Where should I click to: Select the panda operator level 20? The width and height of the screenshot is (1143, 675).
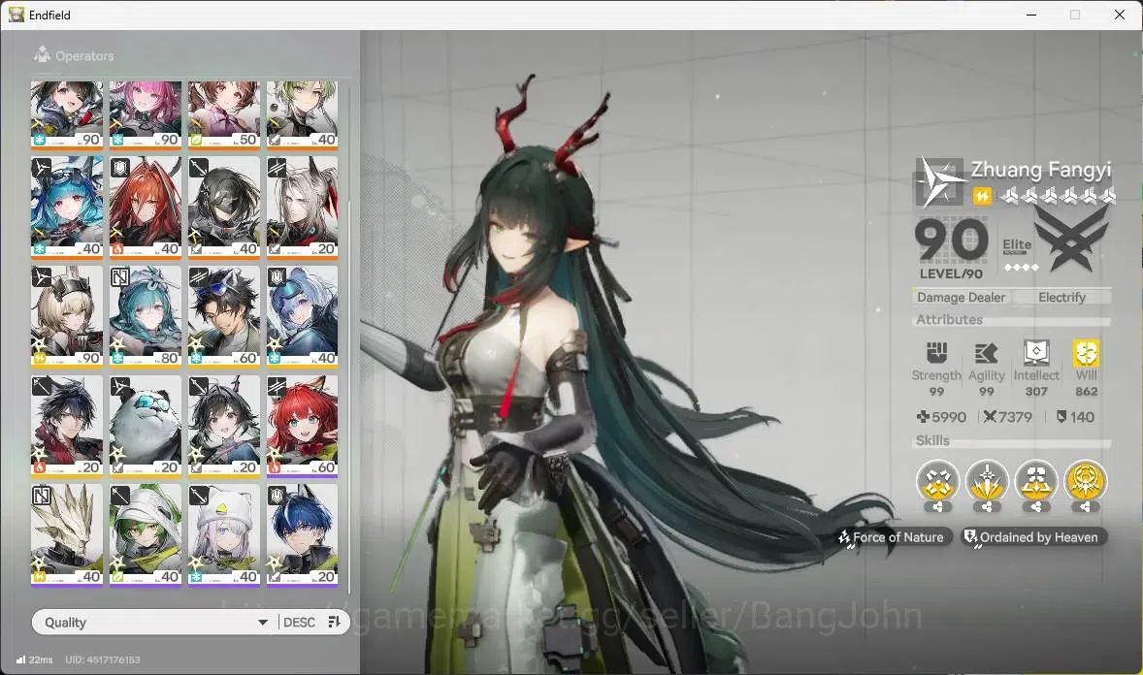point(146,426)
